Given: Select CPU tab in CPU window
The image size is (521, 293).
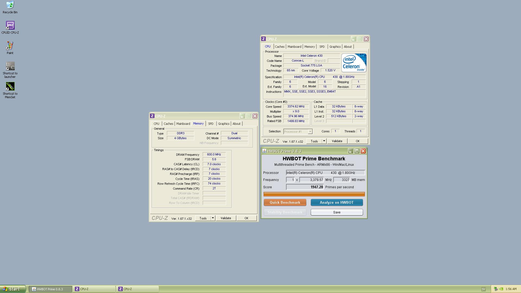Looking at the screenshot, I should click(268, 46).
